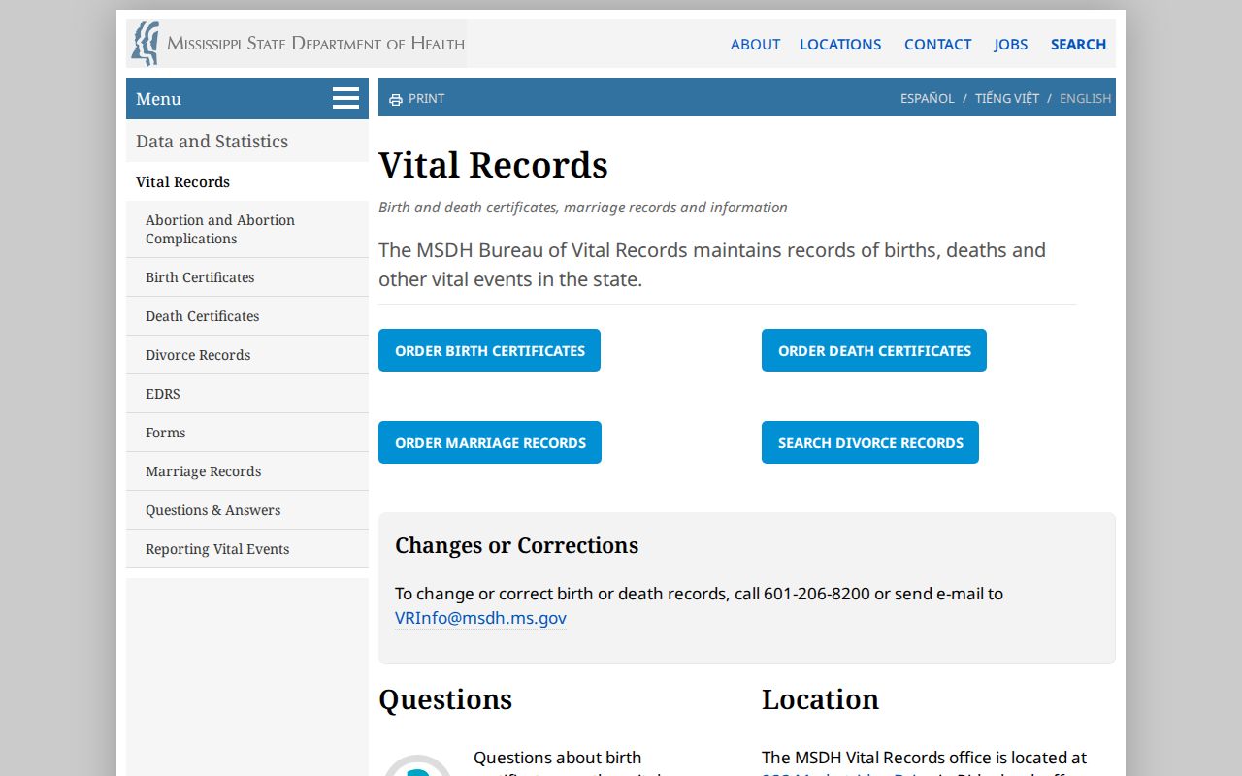This screenshot has height=776, width=1242.
Task: Click the Mississippi State Department of Health logo
Action: 297,44
